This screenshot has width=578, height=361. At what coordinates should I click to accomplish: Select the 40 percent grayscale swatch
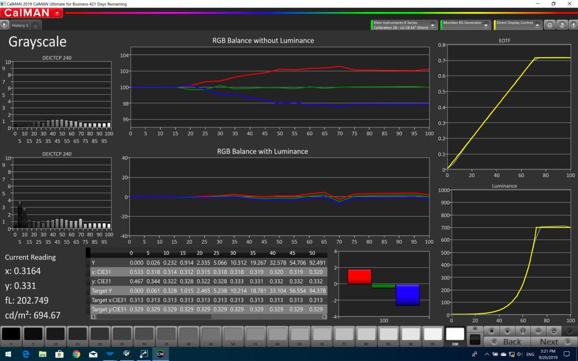[188, 336]
